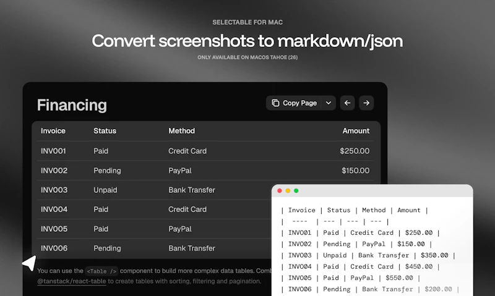Click the markdown line with $200.00
The image size is (495, 296).
click(x=369, y=289)
